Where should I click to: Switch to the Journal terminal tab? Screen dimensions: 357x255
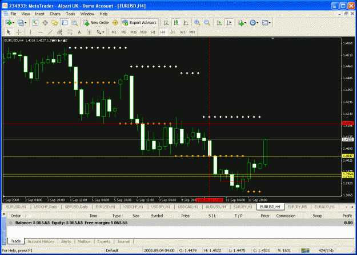[123, 241]
